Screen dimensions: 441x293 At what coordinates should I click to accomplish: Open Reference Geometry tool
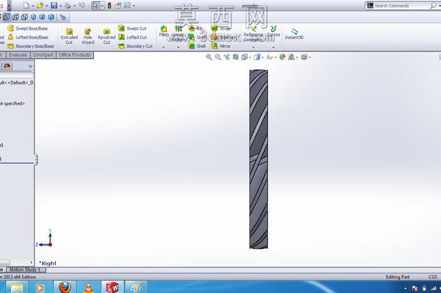point(253,33)
